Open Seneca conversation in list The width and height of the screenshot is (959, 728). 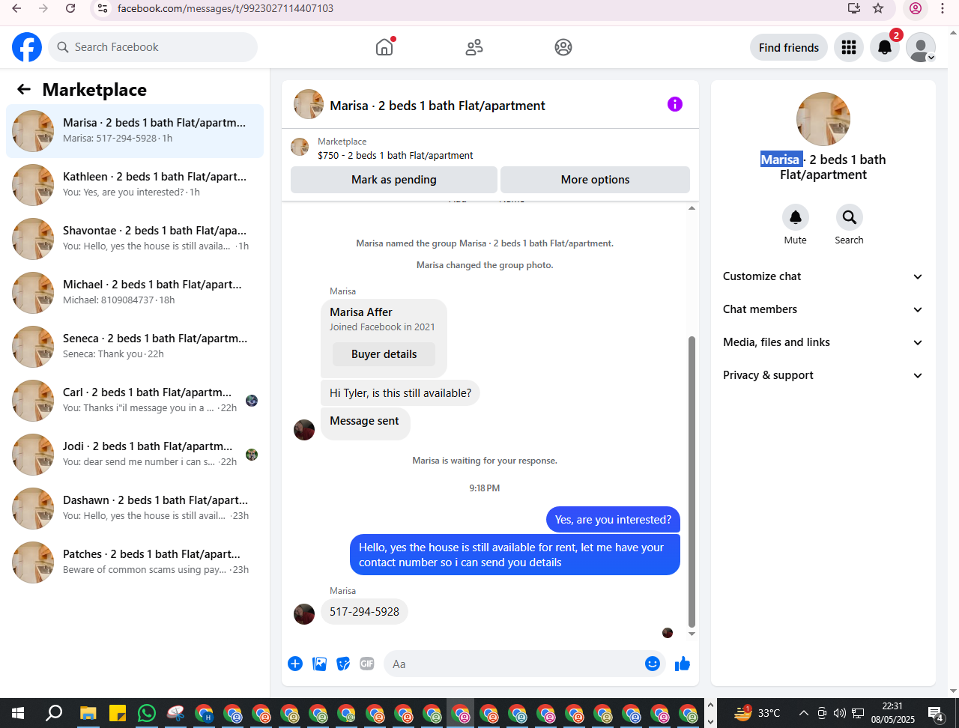click(135, 347)
